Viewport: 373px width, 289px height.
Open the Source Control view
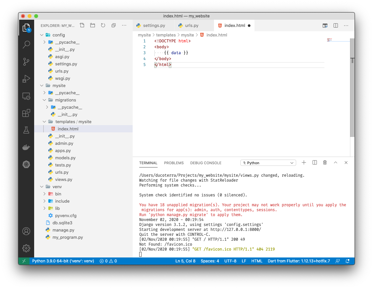coord(26,62)
